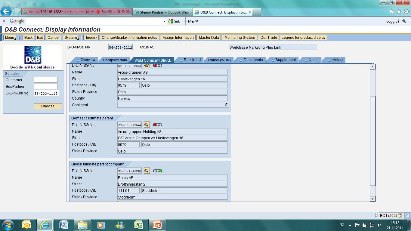This screenshot has width=411, height=231.
Task: Click the browser home icon
Action: tap(391, 12)
